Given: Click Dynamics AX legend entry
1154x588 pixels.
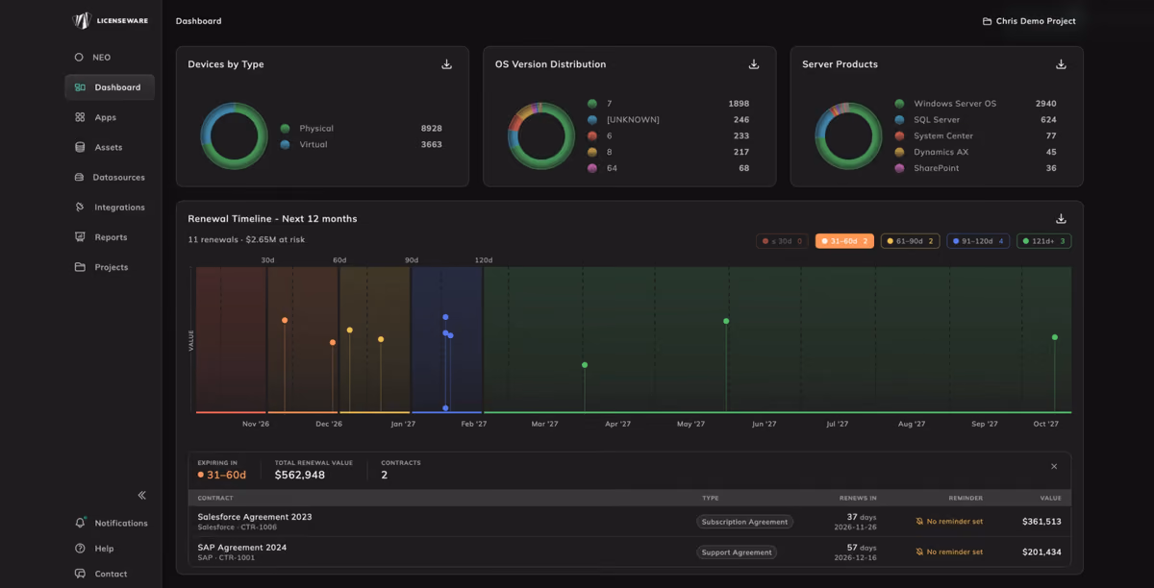Looking at the screenshot, I should tap(975, 152).
